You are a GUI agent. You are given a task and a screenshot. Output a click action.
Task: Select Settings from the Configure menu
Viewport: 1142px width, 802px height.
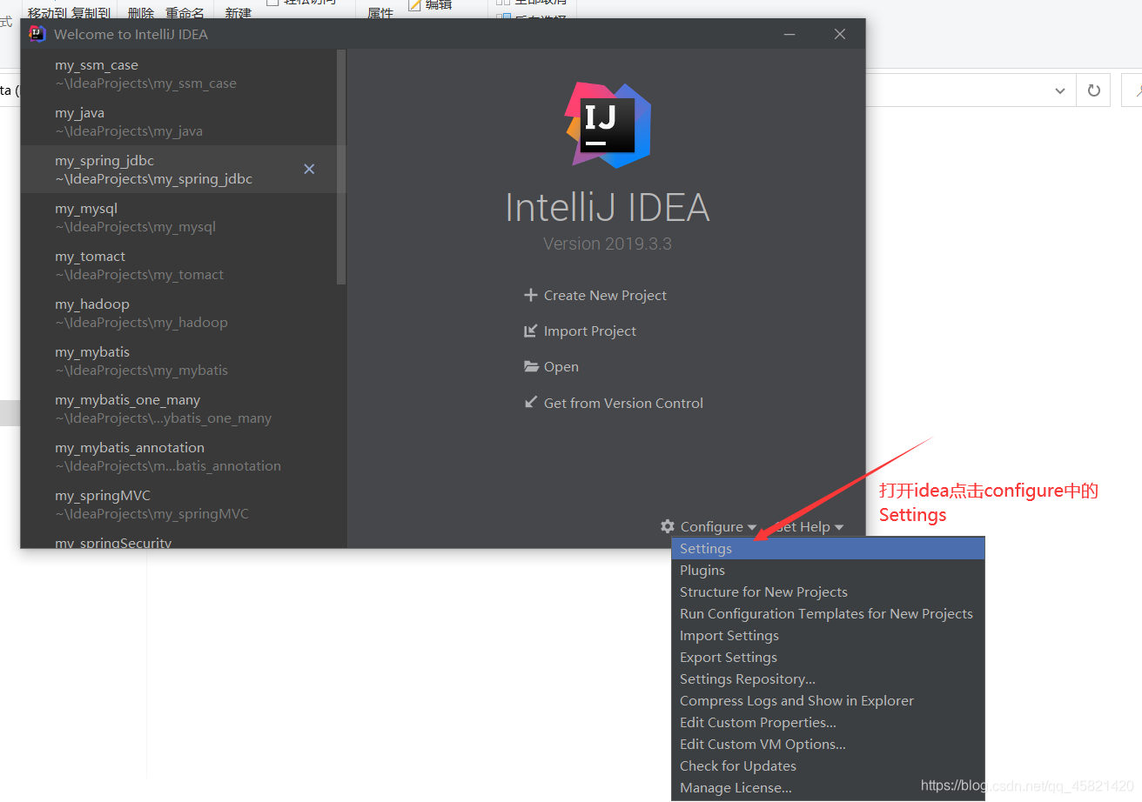pyautogui.click(x=828, y=548)
